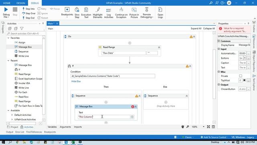Viewport: 257px width, 145px height.
Task: Collapse the Misc property section
Action: [x=219, y=72]
